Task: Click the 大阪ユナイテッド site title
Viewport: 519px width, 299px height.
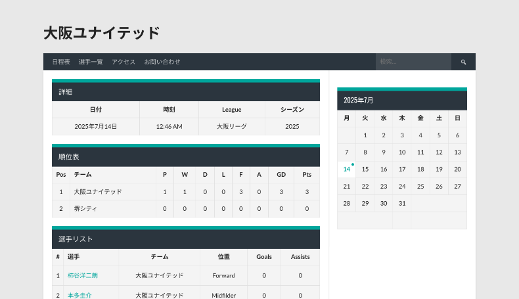Action: click(102, 33)
